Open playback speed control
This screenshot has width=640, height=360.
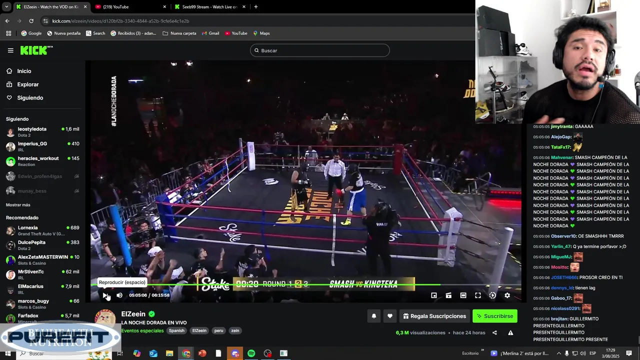click(x=492, y=295)
